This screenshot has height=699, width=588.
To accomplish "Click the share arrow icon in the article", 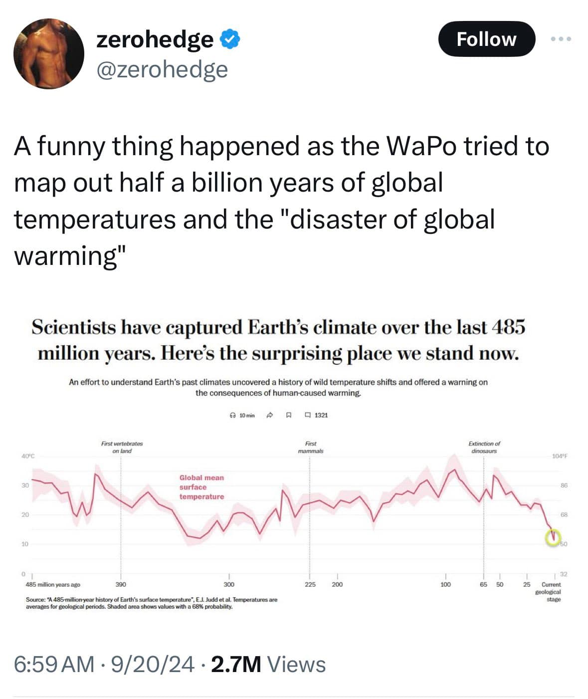I will (x=269, y=415).
